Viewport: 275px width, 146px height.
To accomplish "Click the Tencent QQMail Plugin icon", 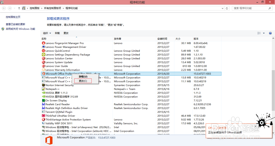I will pos(43,112).
